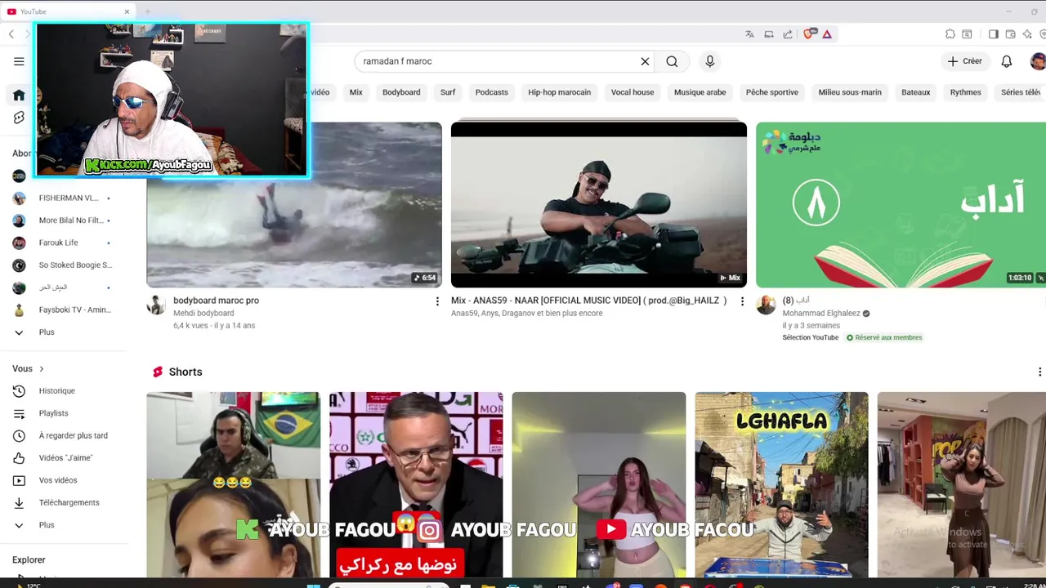Select the Mix filter chip
1046x588 pixels.
coord(355,92)
